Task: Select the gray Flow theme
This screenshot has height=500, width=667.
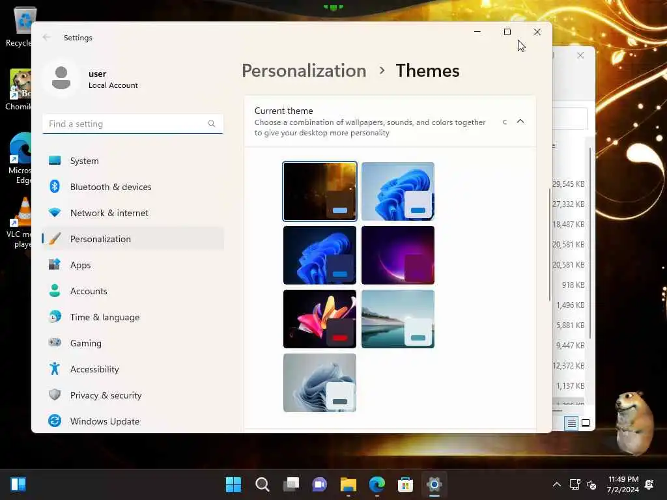Action: (x=320, y=383)
